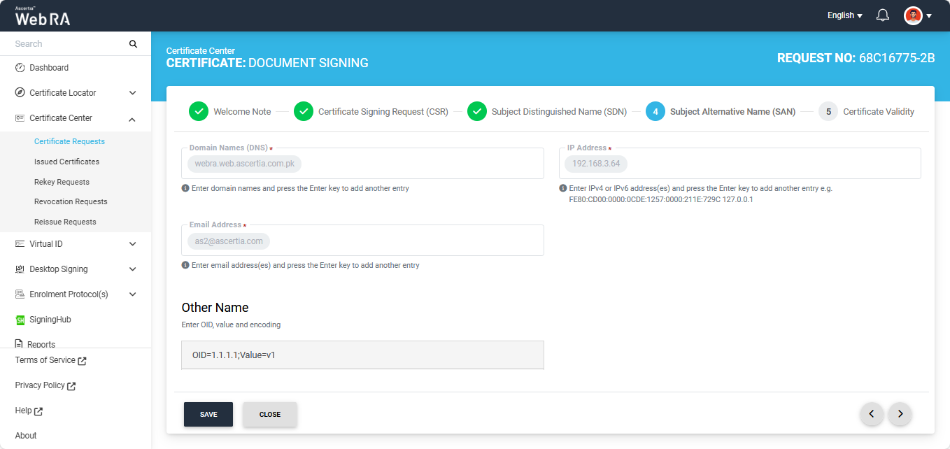Viewport: 950px width, 449px height.
Task: Select Issued Certificates menu item
Action: (x=66, y=162)
